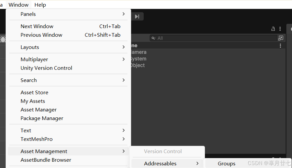Viewport: 292px width, 168px height.
Task: Click the arrow beside Addressables
Action: click(x=197, y=163)
